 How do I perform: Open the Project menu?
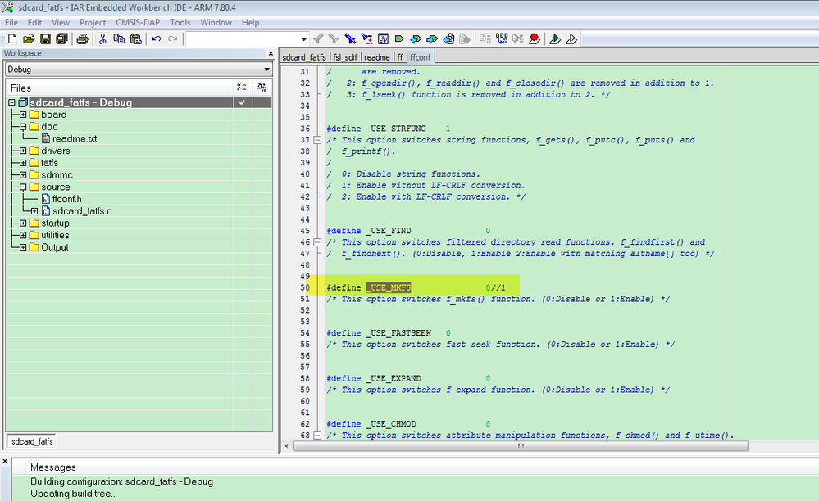coord(93,22)
